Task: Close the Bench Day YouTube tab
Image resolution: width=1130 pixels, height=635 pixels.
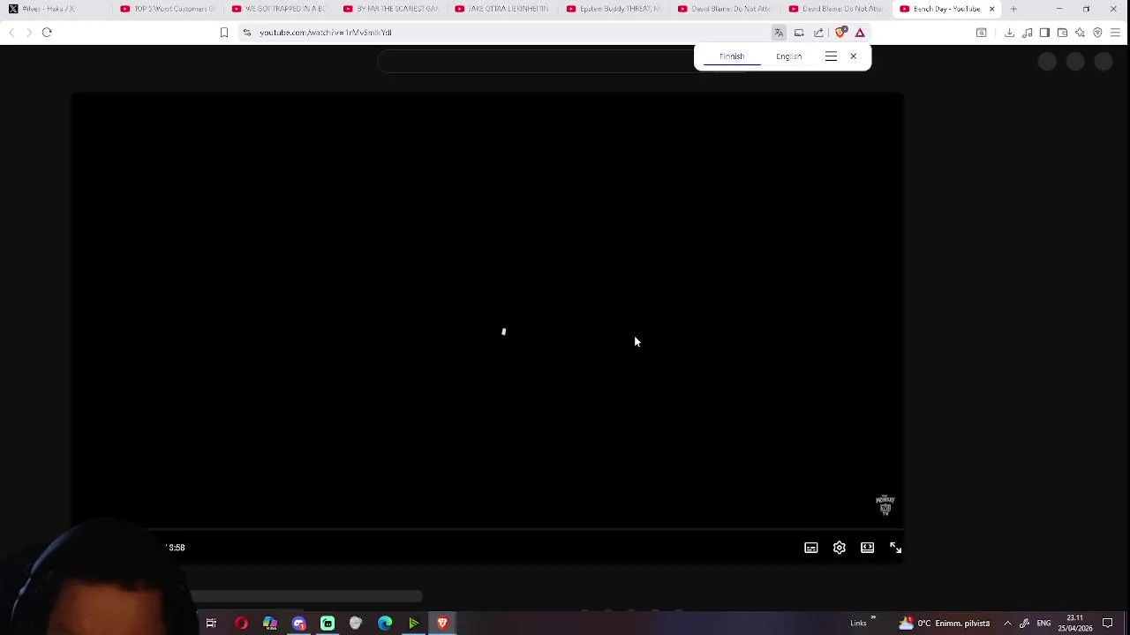Action: pos(991,9)
